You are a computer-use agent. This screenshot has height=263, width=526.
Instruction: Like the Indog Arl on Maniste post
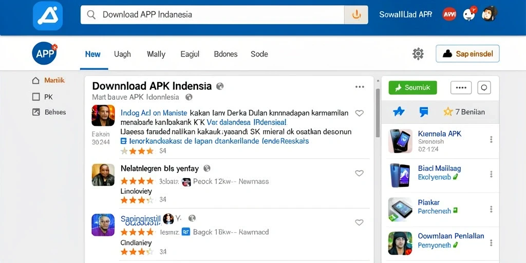(x=359, y=113)
